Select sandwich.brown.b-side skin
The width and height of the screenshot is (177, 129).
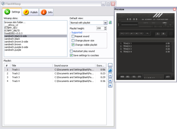coord(35,42)
